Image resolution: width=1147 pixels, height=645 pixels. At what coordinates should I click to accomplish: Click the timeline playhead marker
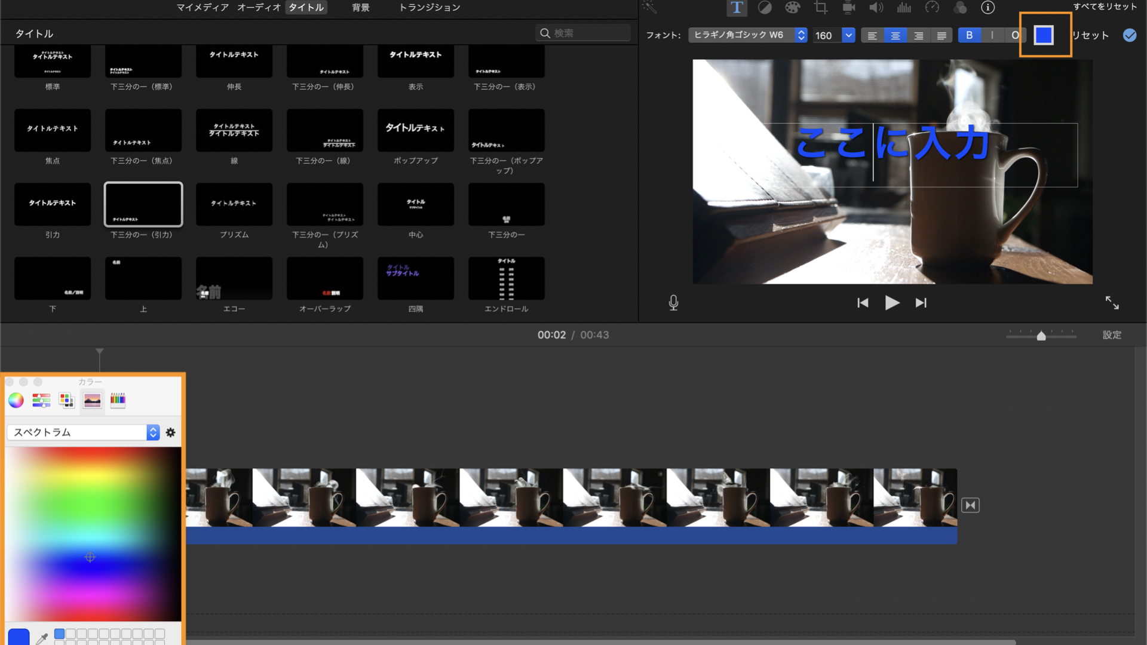click(100, 351)
